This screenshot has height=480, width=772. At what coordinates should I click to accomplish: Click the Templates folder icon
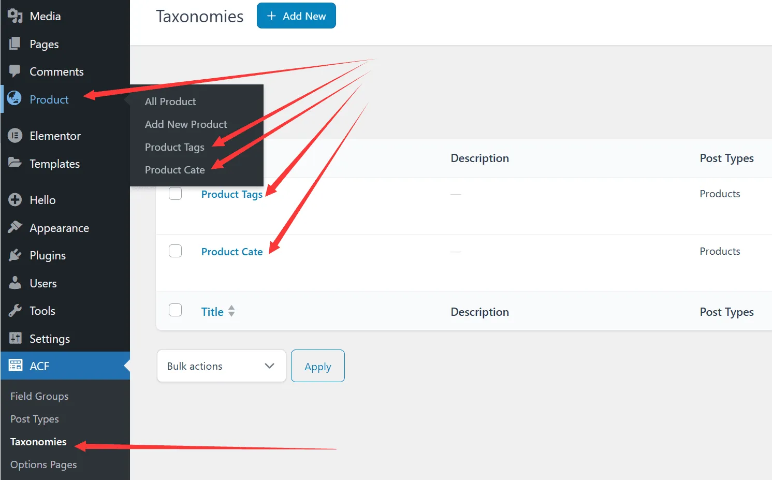pos(15,163)
